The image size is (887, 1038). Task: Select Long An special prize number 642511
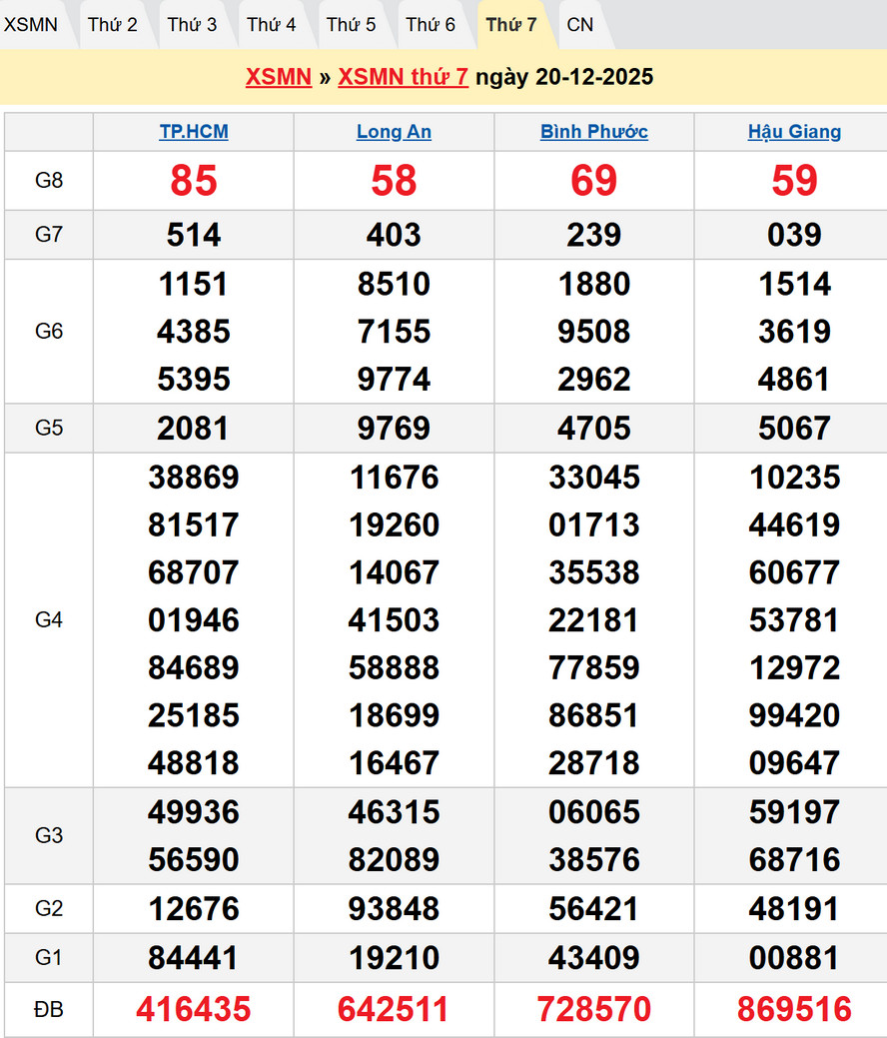coord(394,1009)
